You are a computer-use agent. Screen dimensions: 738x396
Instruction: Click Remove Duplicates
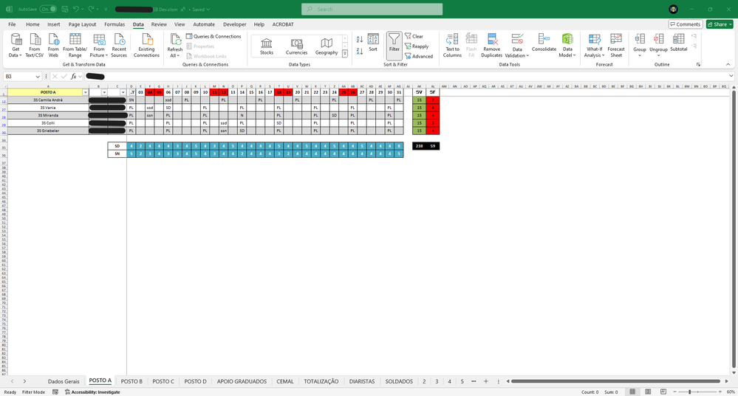(492, 46)
